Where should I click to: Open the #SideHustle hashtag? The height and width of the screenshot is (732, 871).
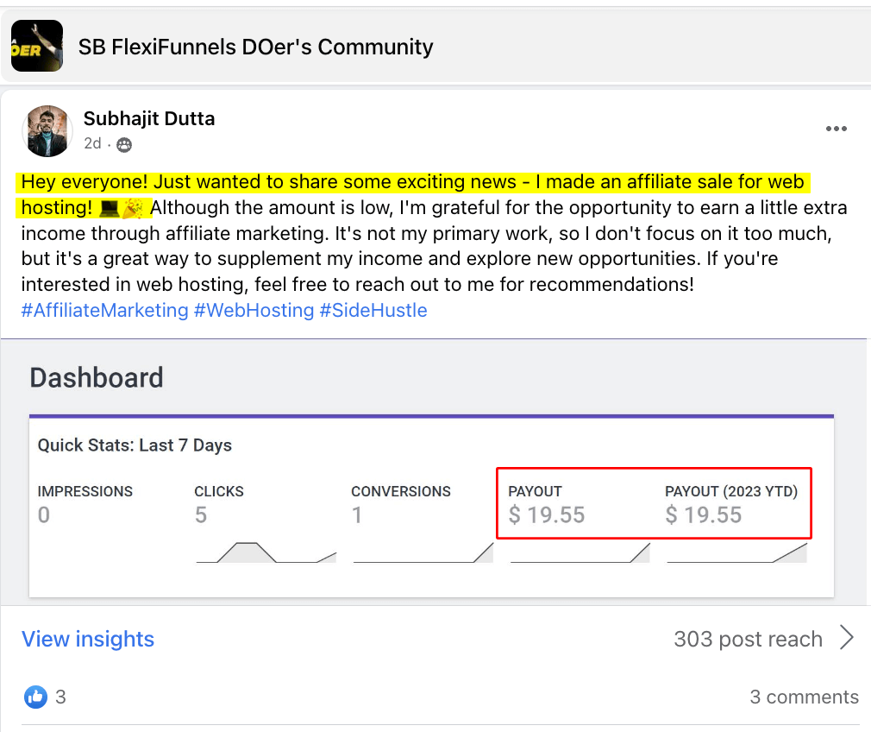click(x=373, y=310)
